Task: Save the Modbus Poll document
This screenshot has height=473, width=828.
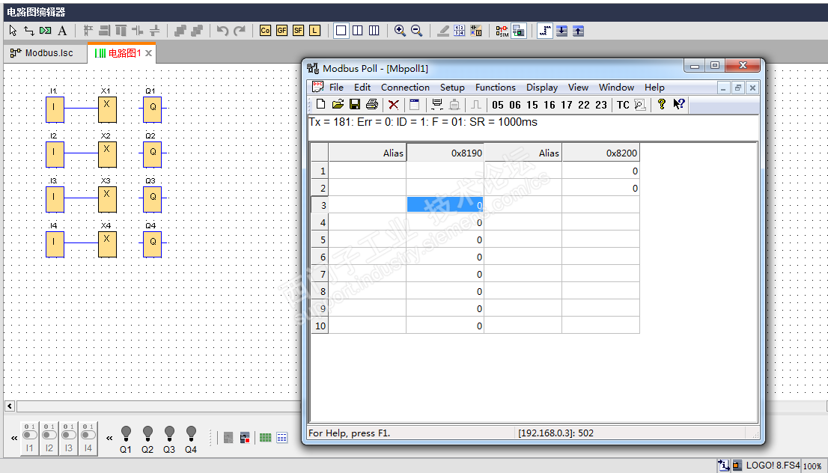Action: [355, 104]
